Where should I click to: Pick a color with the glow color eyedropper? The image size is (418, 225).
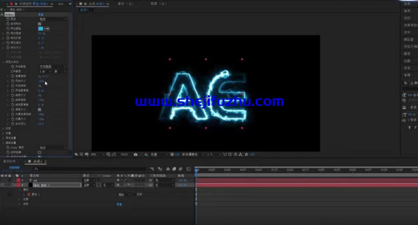tap(47, 29)
